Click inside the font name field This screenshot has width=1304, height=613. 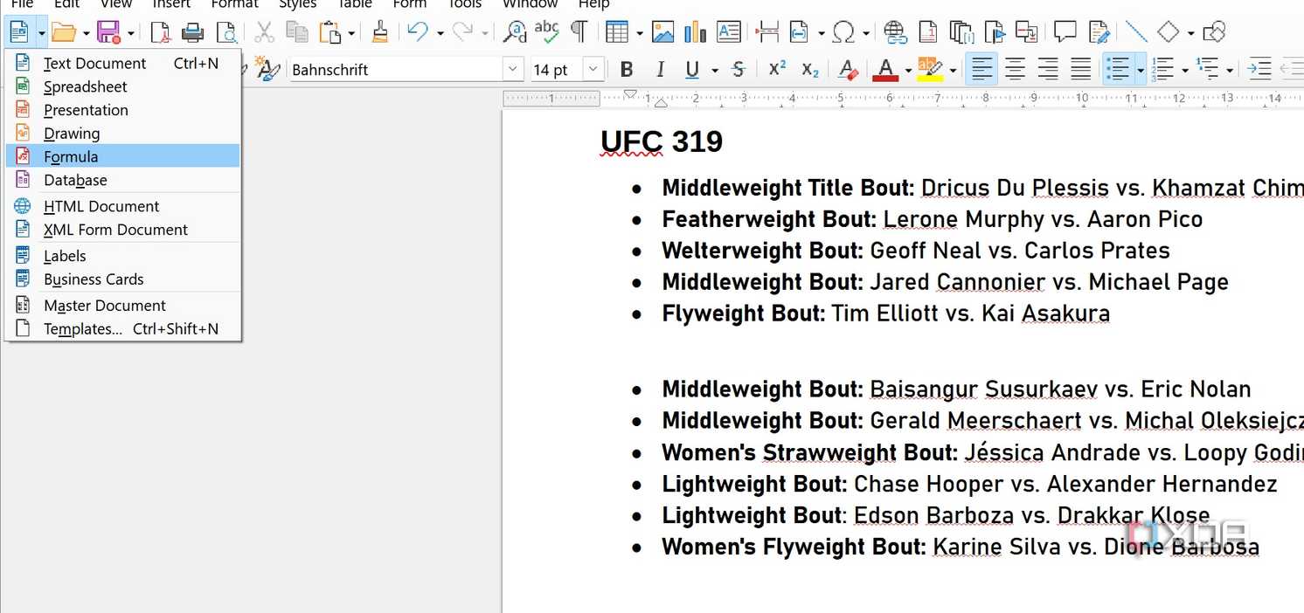(396, 70)
